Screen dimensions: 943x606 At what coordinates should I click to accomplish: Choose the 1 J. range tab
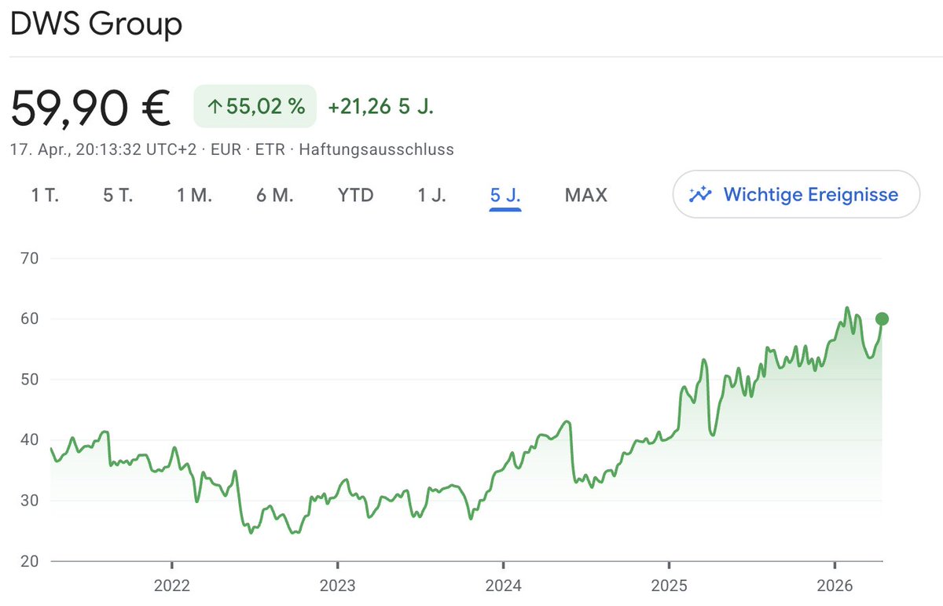tap(432, 195)
